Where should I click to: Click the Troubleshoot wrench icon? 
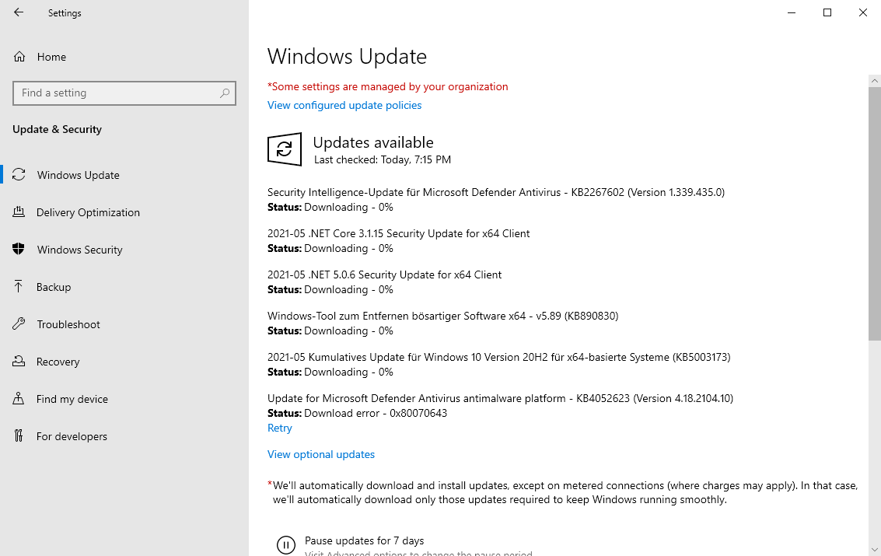tap(19, 323)
